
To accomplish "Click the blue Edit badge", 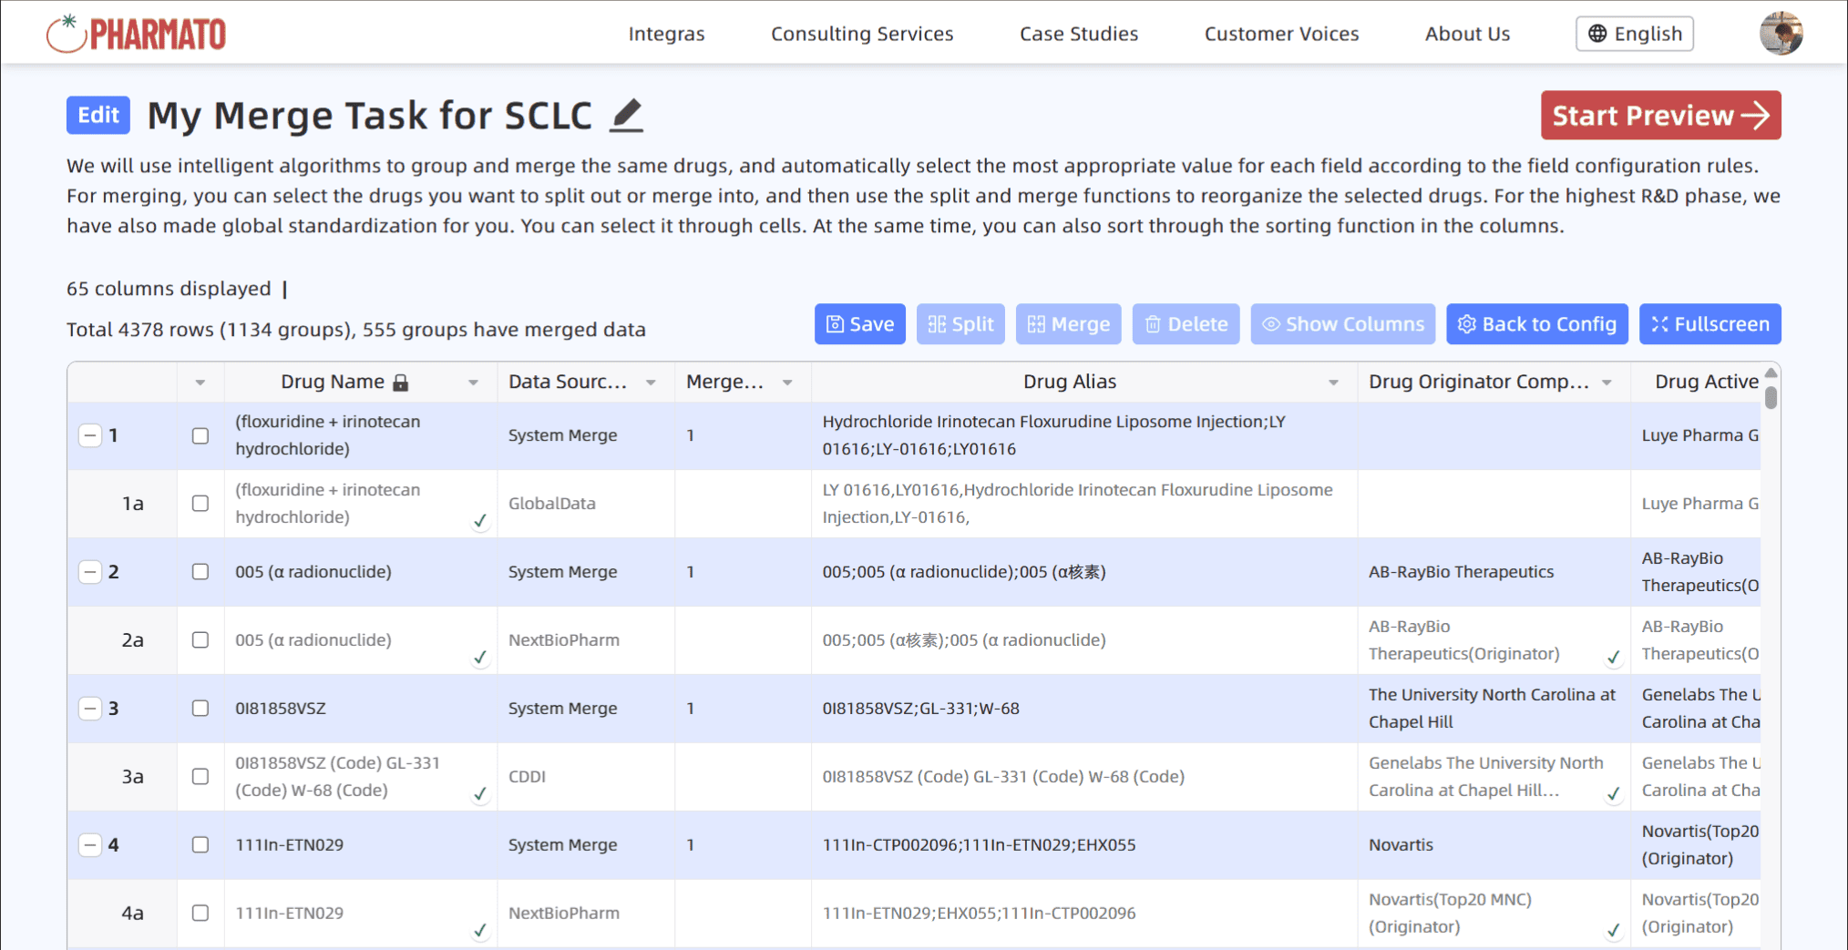I will click(x=98, y=116).
